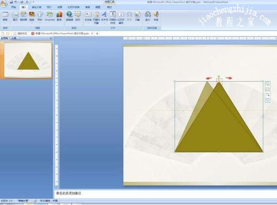
Task: Click the 日期和时间 (Date & Time) icon
Action: 113,15
